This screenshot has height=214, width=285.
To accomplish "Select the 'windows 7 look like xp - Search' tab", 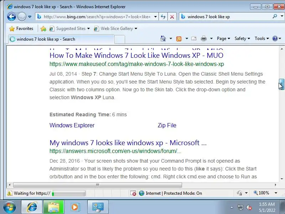I will [61, 39].
